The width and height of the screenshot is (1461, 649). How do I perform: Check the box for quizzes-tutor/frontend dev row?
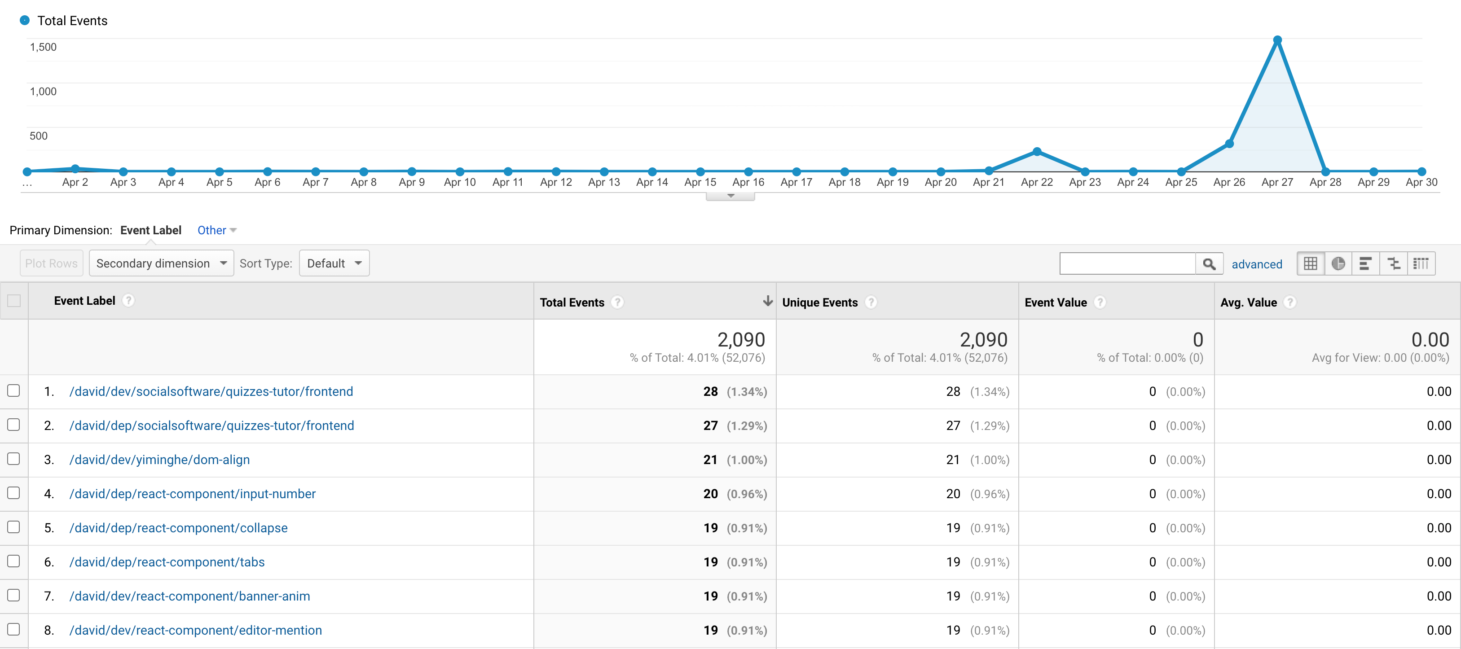[x=13, y=390]
